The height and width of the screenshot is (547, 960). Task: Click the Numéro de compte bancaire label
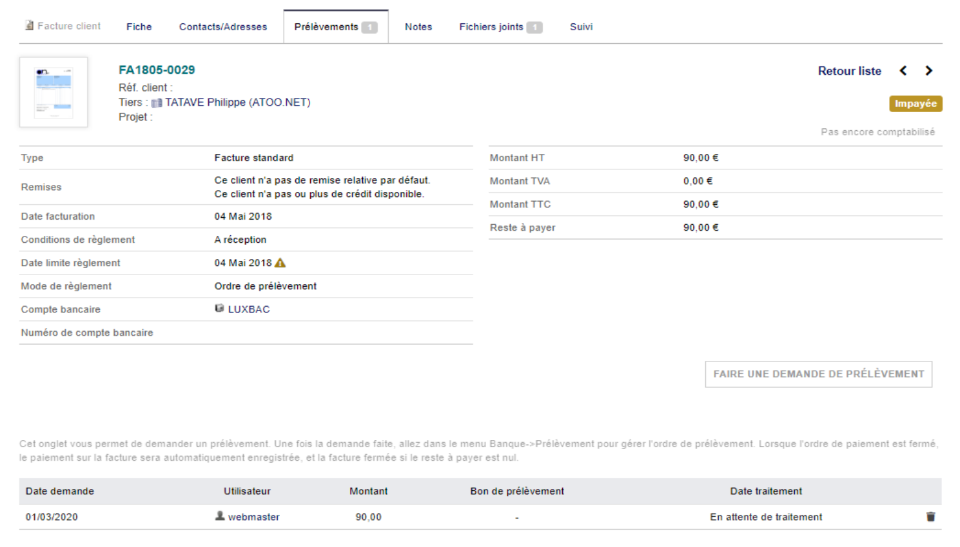click(x=87, y=332)
